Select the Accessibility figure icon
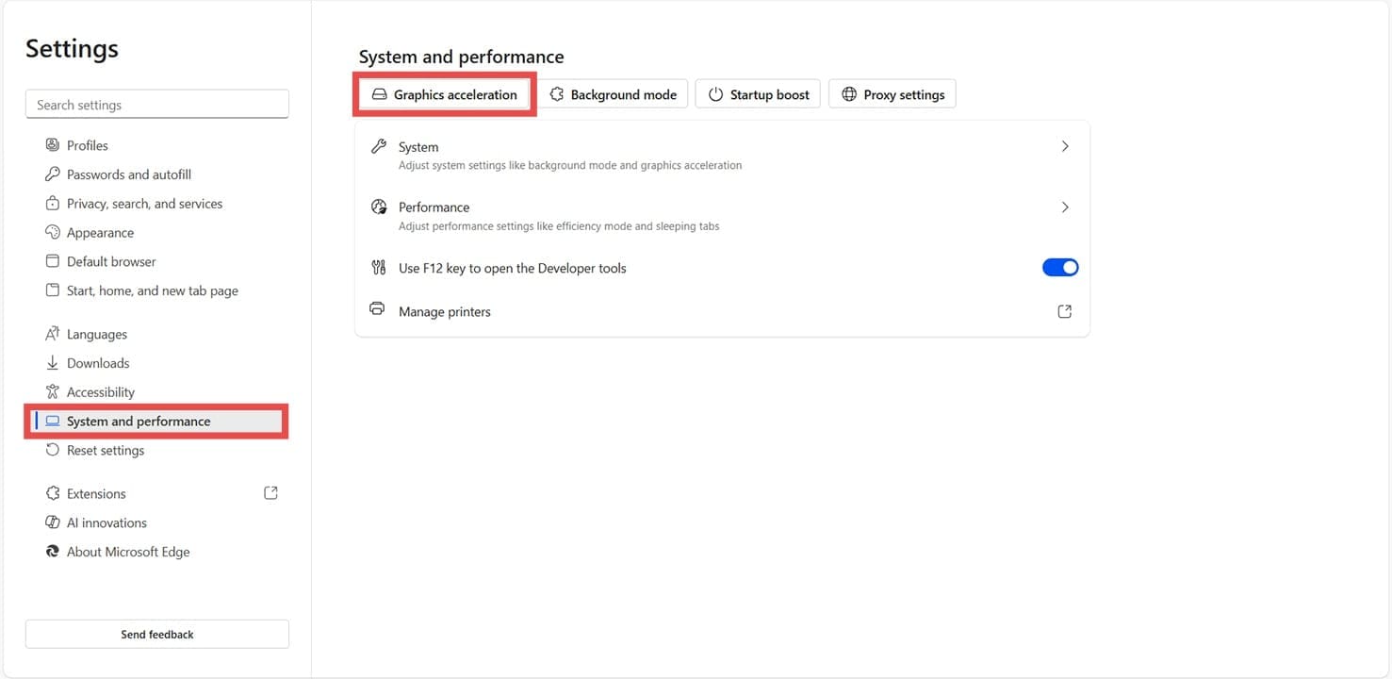1392x679 pixels. pos(53,391)
